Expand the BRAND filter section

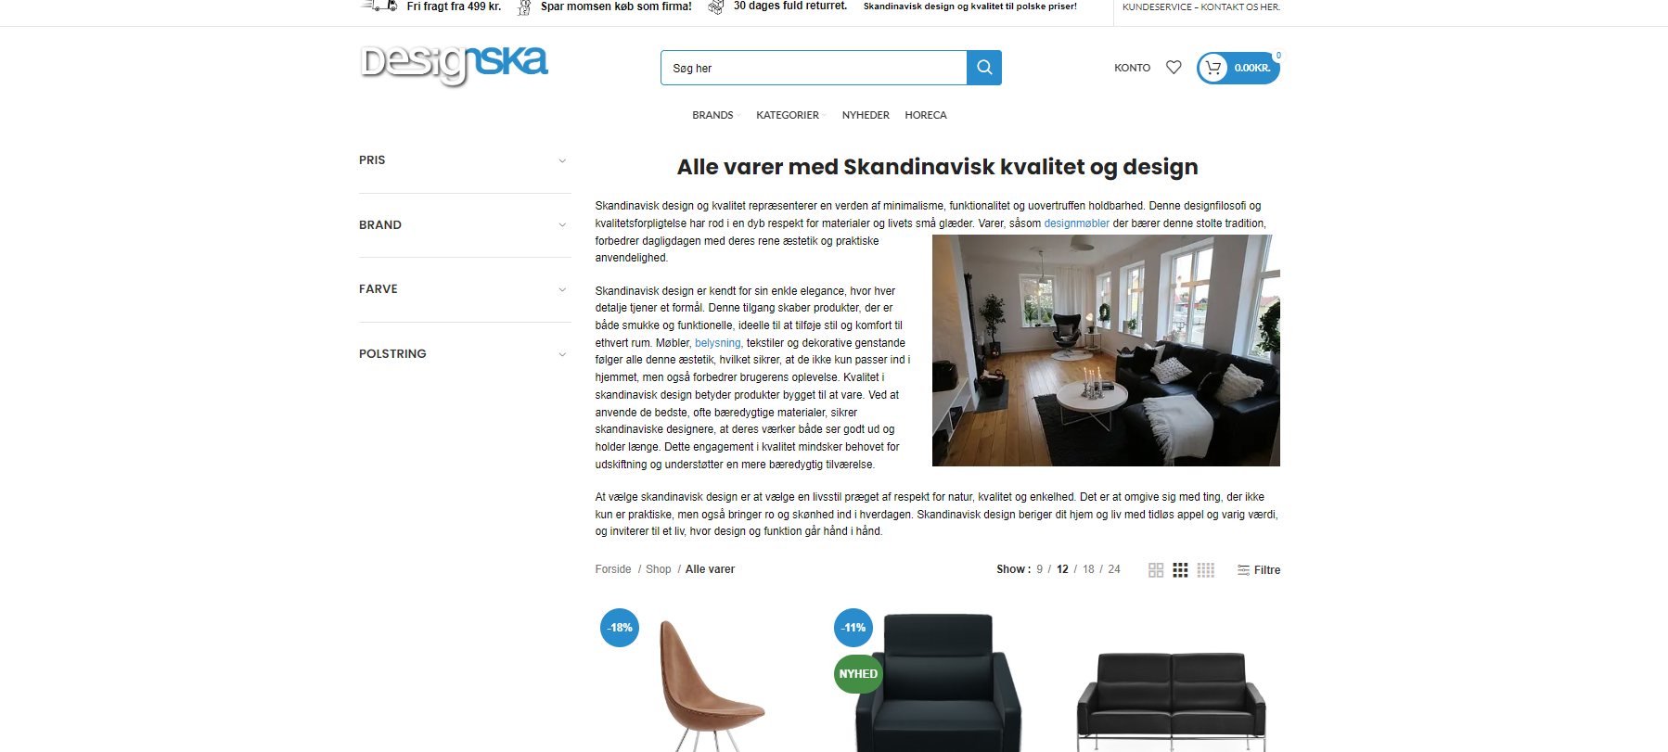(x=465, y=225)
